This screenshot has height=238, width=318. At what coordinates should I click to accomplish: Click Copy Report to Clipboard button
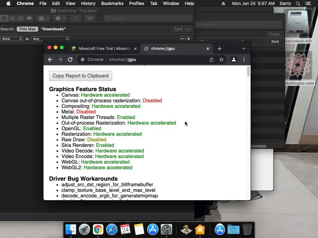coord(80,76)
